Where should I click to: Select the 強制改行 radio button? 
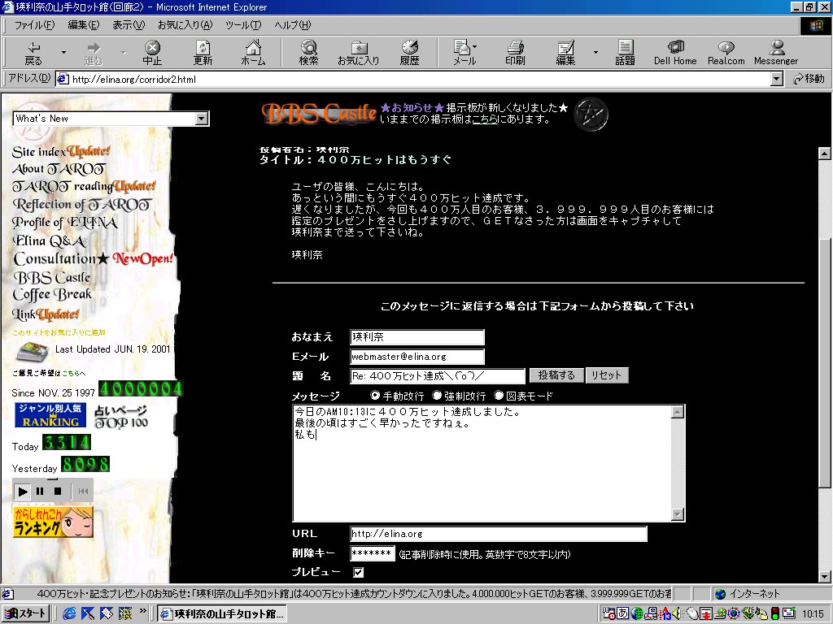(x=437, y=396)
